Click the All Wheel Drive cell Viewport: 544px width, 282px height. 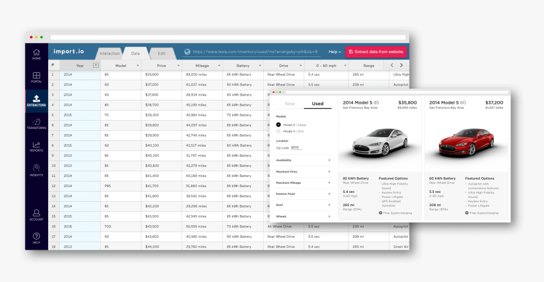click(284, 226)
